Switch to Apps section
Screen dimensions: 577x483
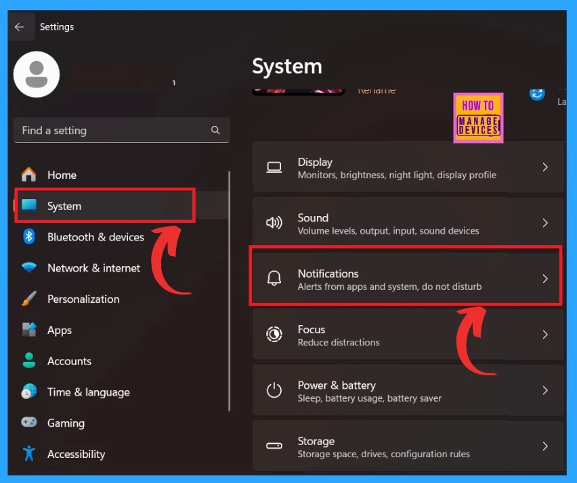(x=121, y=330)
